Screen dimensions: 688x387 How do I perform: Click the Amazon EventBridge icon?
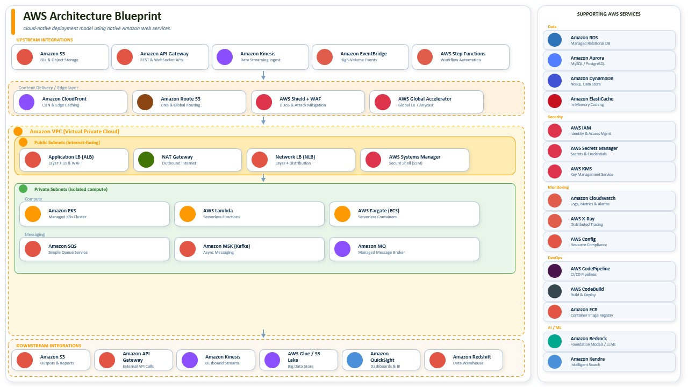tap(325, 57)
